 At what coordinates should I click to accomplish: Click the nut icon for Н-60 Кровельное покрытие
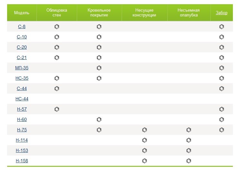click(99, 119)
